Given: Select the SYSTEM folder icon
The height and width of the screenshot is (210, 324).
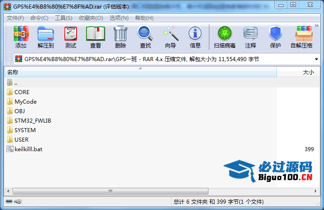Looking at the screenshot, I should (10, 130).
